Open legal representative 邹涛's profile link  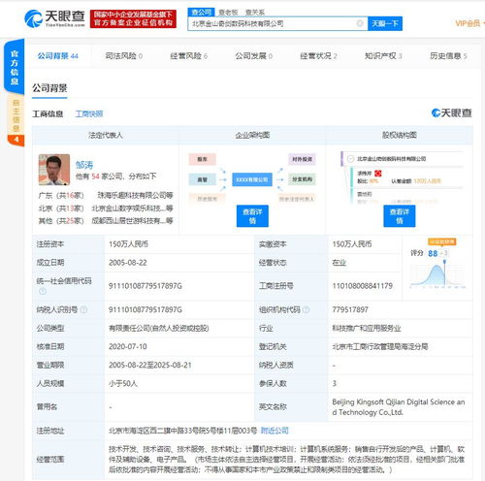coord(84,165)
